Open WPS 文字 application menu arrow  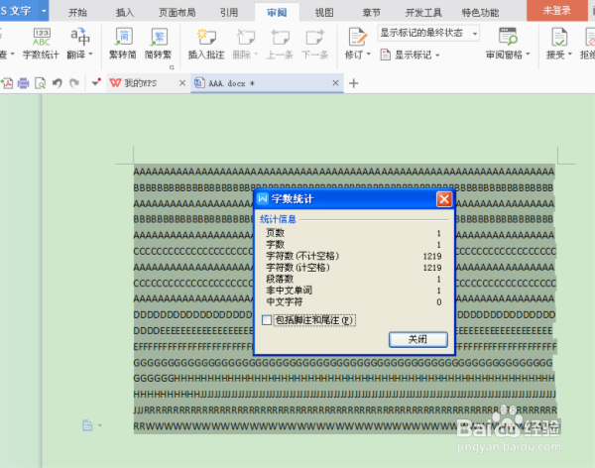[44, 11]
